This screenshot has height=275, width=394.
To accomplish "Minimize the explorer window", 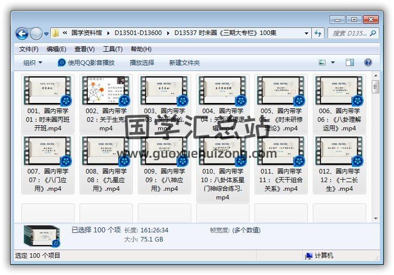I will point(338,20).
